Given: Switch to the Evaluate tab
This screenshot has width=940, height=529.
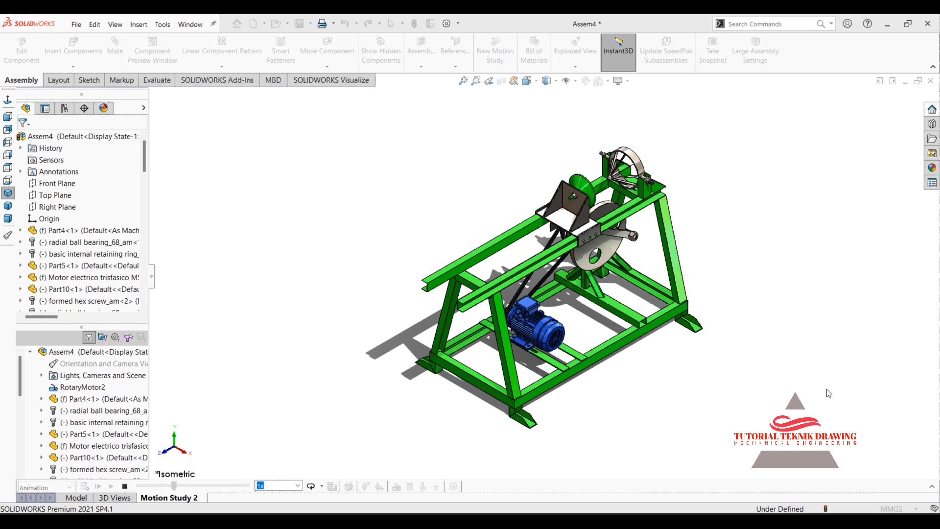Looking at the screenshot, I should (x=157, y=80).
